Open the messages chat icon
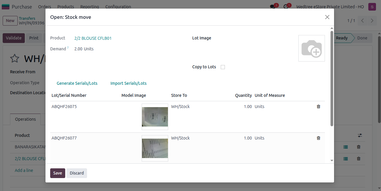The width and height of the screenshot is (381, 191). (x=272, y=6)
